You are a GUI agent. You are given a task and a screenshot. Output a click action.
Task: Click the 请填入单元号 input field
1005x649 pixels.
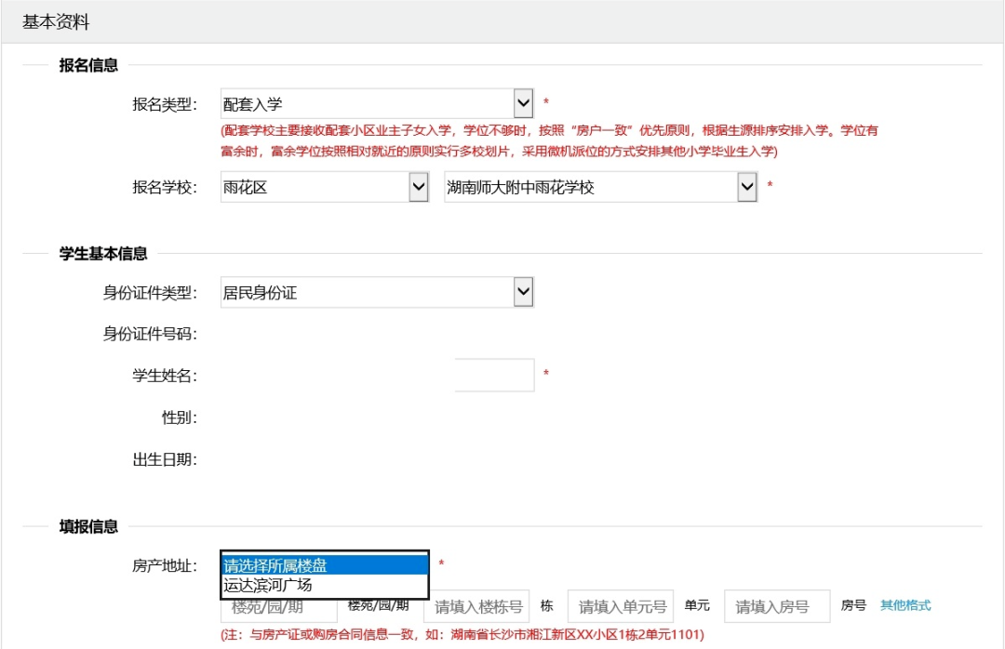coord(621,606)
